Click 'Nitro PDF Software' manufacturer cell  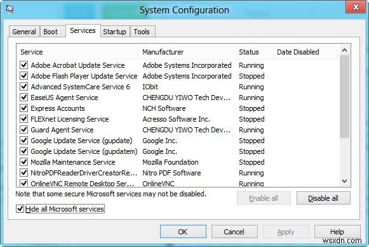click(x=171, y=173)
